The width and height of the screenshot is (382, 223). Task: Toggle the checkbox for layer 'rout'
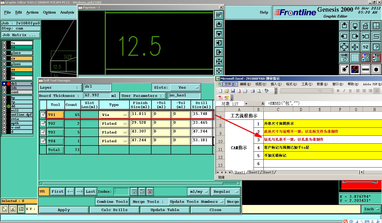coord(4,92)
